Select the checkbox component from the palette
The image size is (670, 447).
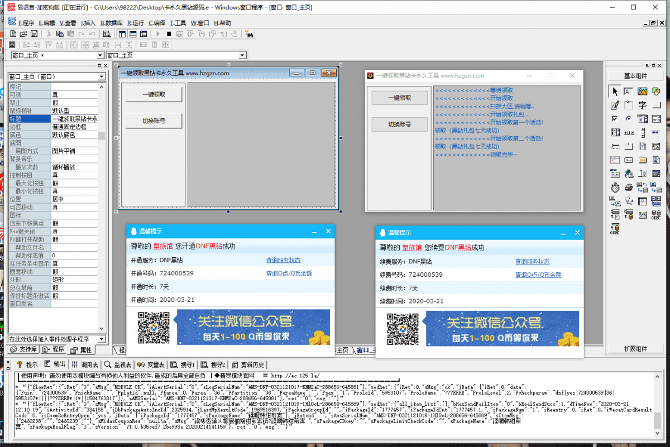614,118
